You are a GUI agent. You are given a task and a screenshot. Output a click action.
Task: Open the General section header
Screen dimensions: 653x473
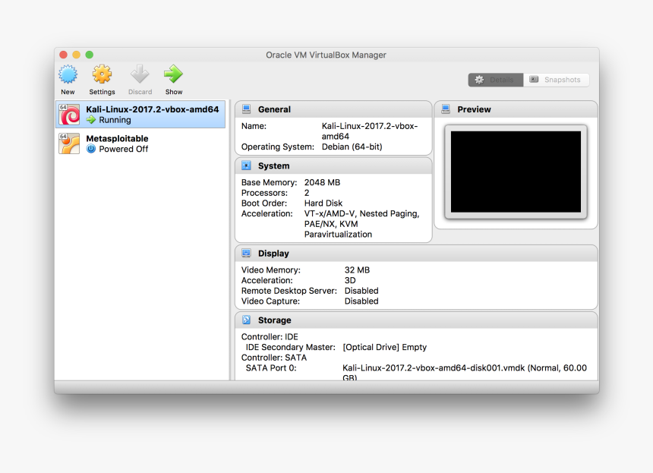[333, 109]
